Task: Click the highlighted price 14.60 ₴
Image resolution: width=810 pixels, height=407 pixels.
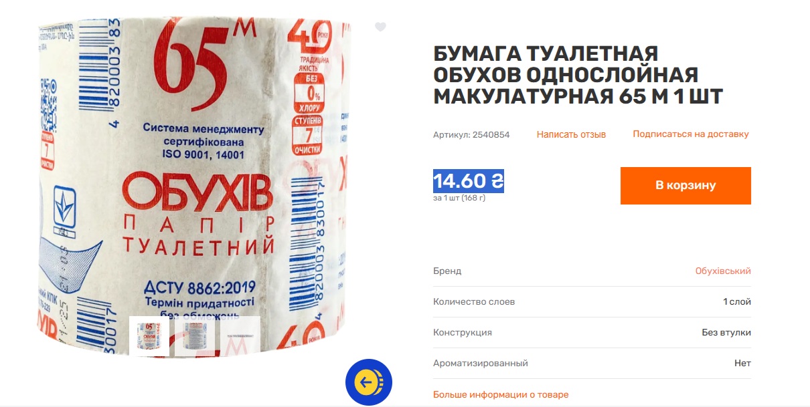Action: click(468, 181)
